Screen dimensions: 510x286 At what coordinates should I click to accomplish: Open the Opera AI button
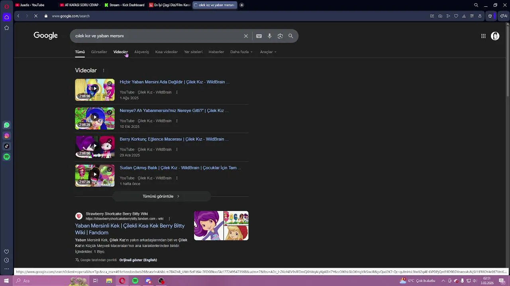tap(504, 16)
